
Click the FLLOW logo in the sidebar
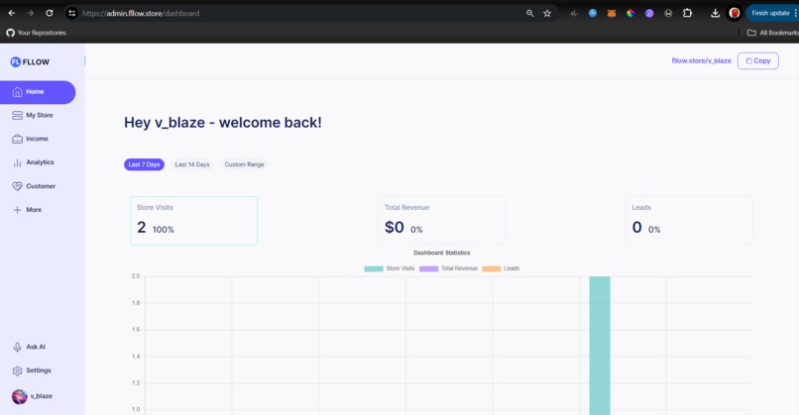pos(30,62)
